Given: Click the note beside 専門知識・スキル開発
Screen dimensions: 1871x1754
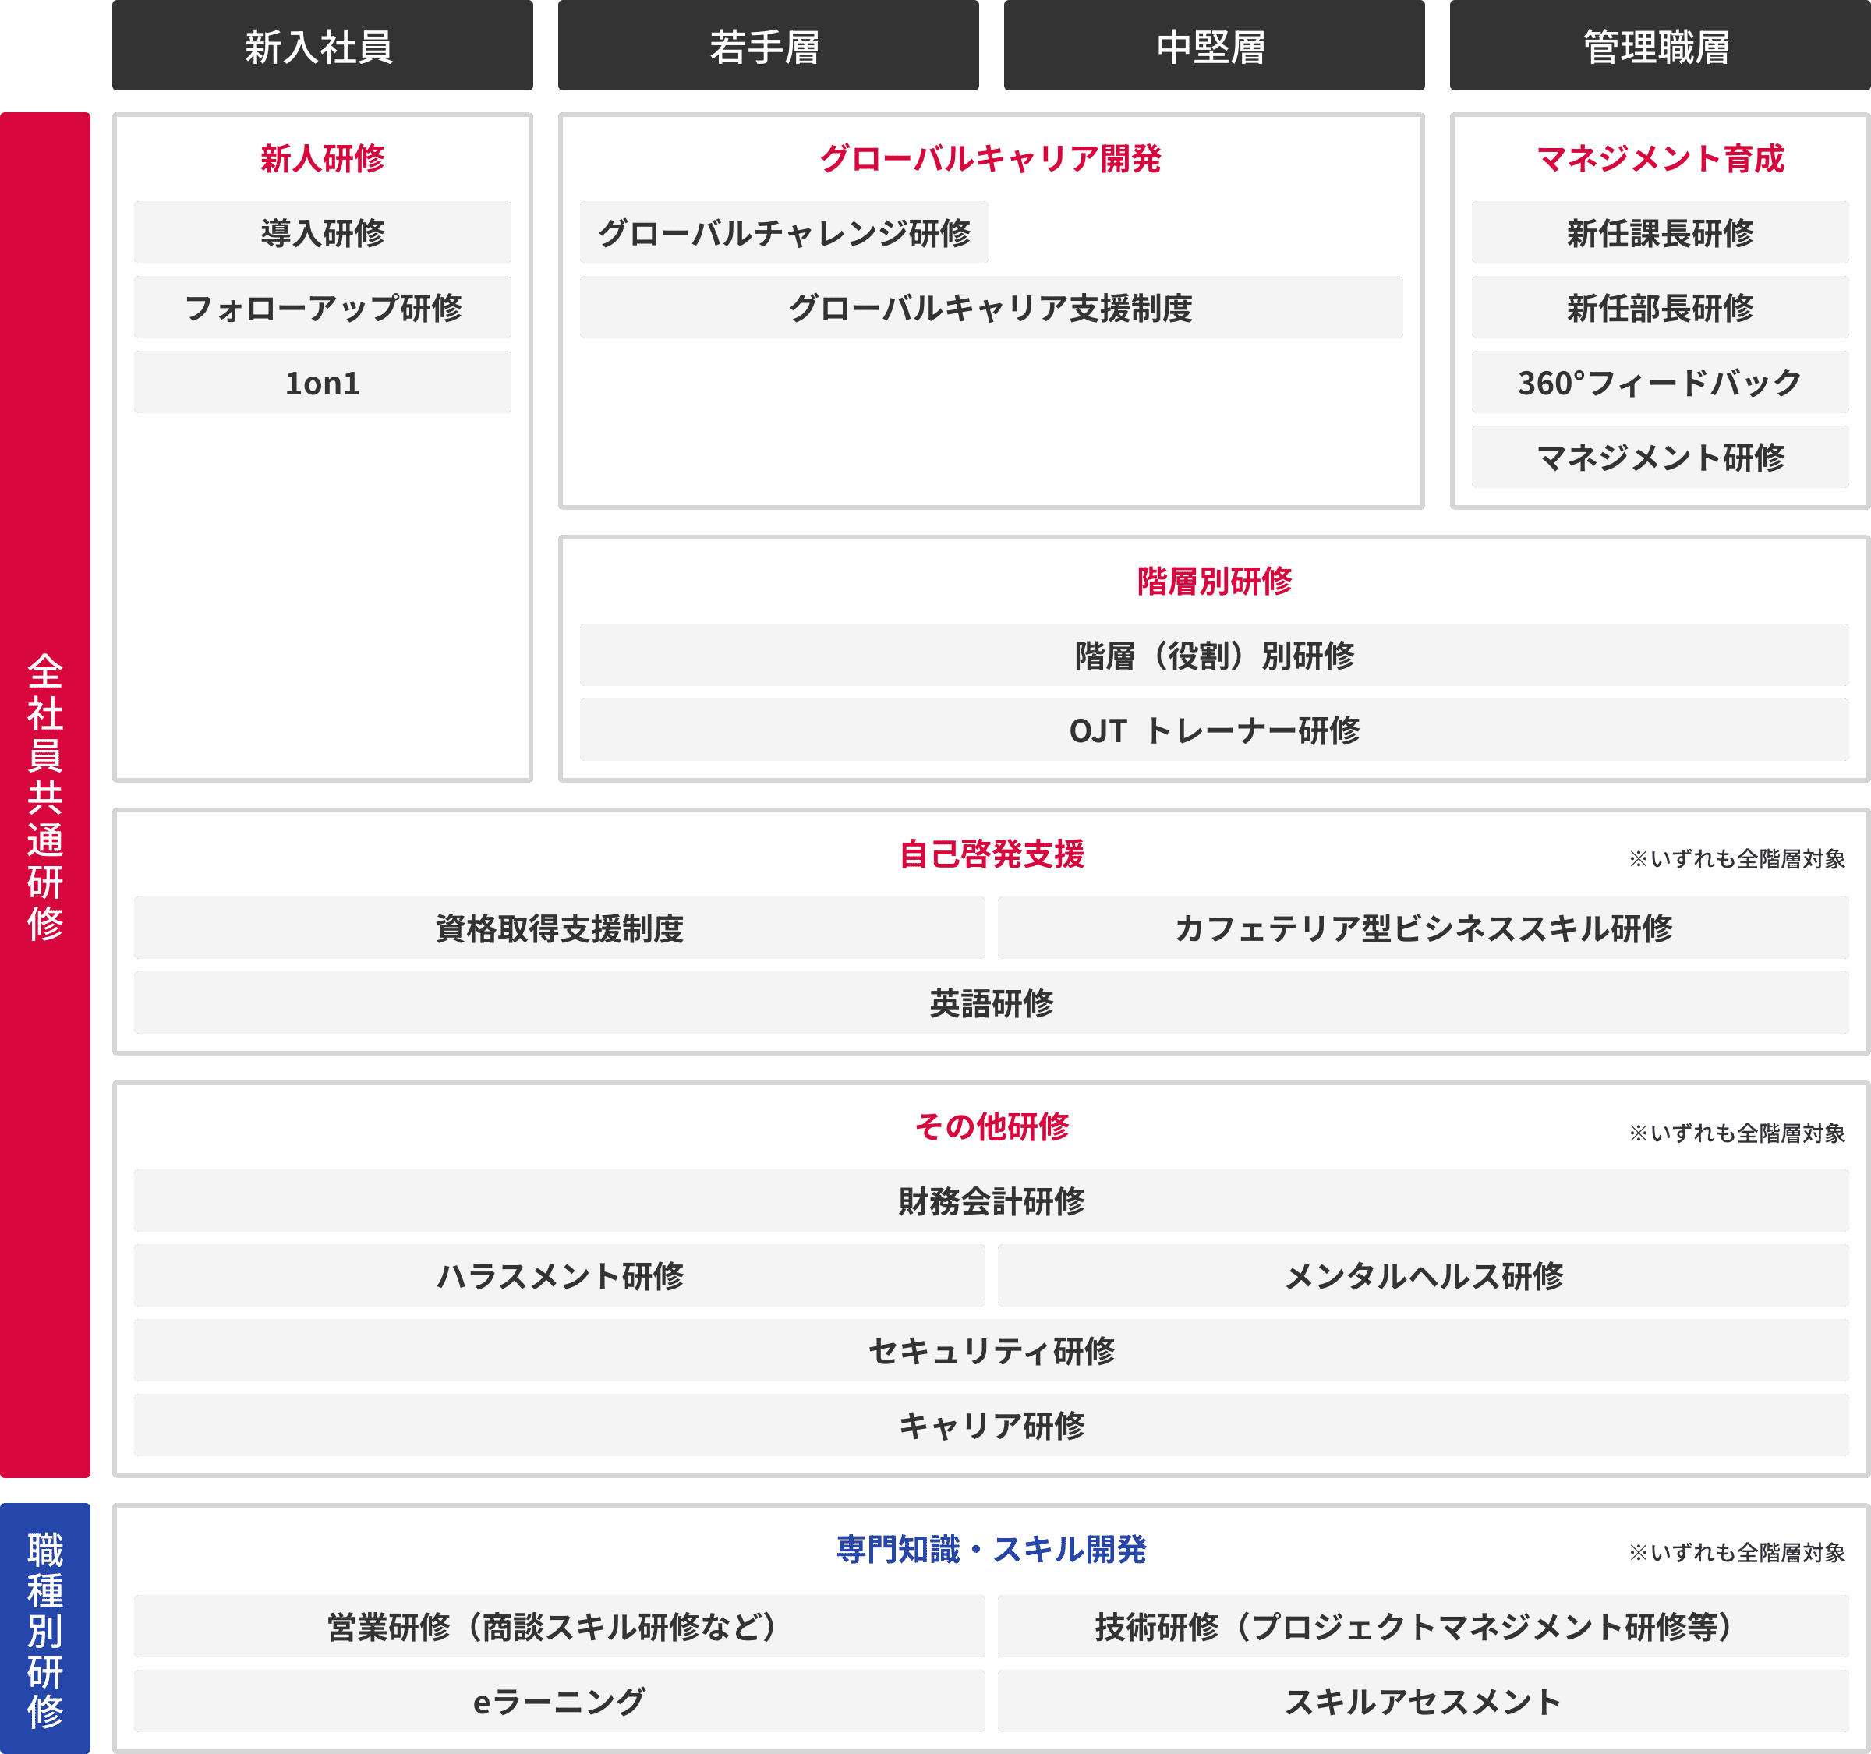Looking at the screenshot, I should point(1738,1553).
